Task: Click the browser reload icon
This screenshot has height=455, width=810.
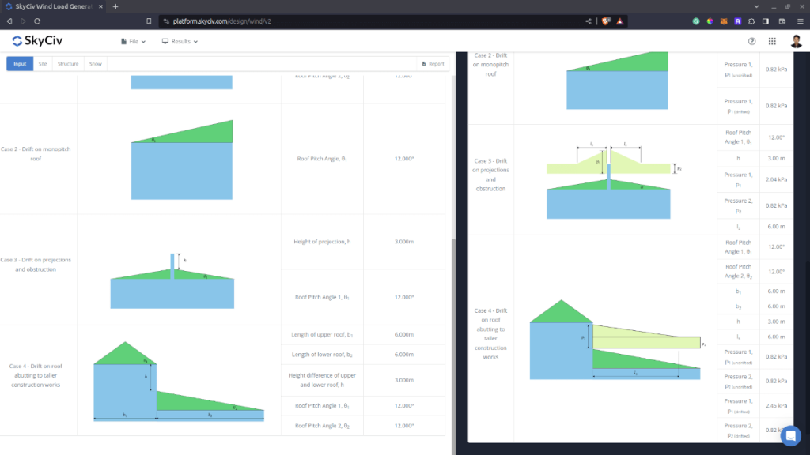Action: tap(37, 21)
